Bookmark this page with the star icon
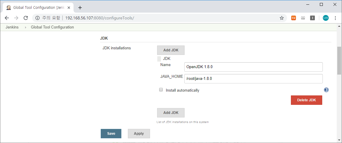Viewport: 342px width, 143px height. (x=281, y=18)
